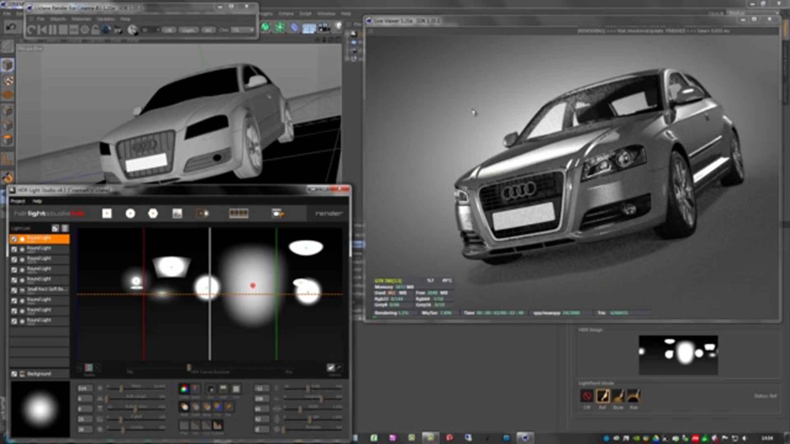Toggle the Background layer checkbox
The image size is (790, 444).
pos(14,374)
